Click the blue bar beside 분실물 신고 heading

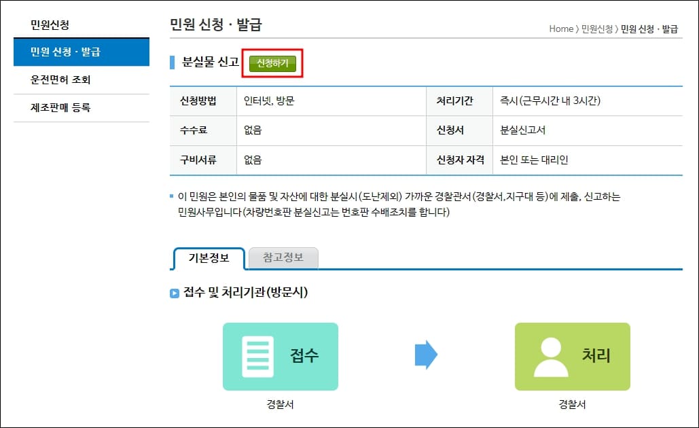tap(173, 63)
